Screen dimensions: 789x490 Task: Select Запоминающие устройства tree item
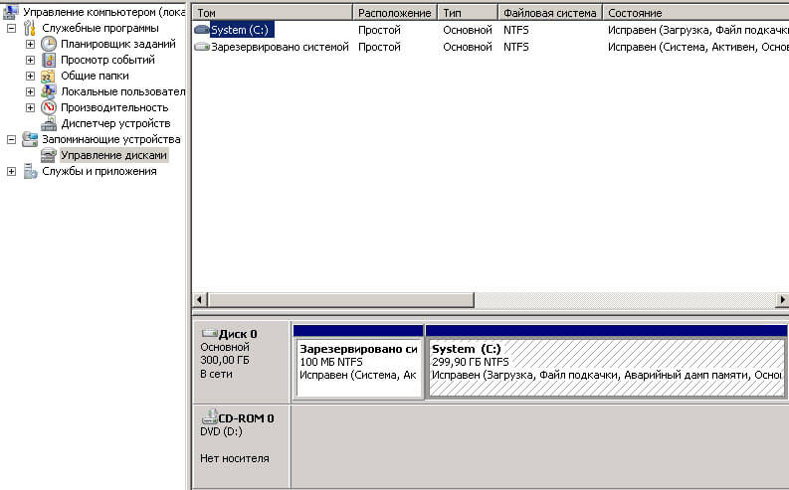coord(110,139)
